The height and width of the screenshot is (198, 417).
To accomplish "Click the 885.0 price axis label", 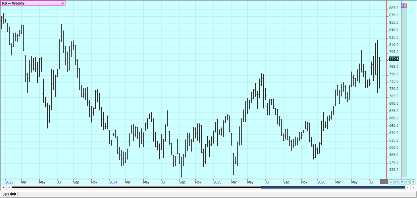I will pyautogui.click(x=394, y=8).
